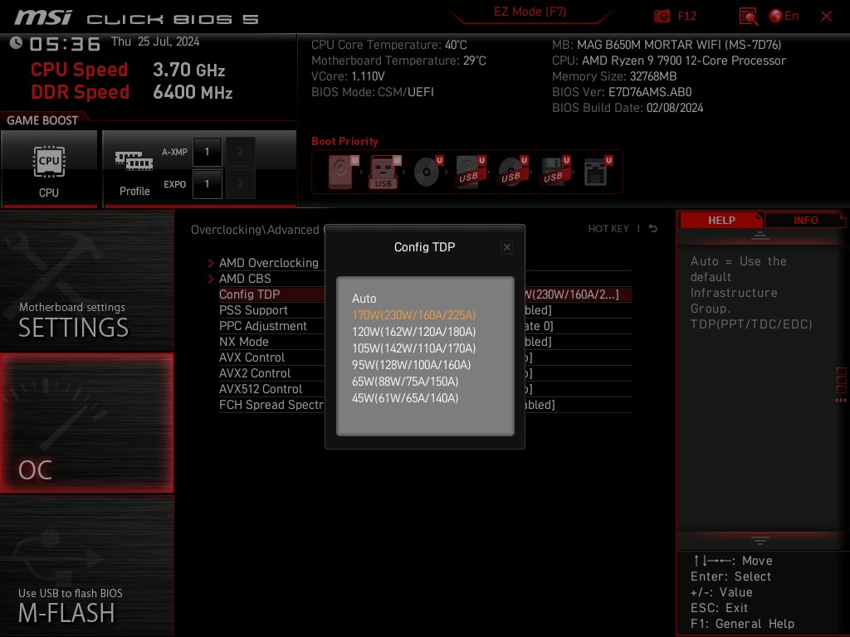
Task: Enable EXPO profile 2
Action: point(240,184)
